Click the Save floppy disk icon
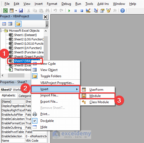Screen dimensions: 144x143 point(21,11)
